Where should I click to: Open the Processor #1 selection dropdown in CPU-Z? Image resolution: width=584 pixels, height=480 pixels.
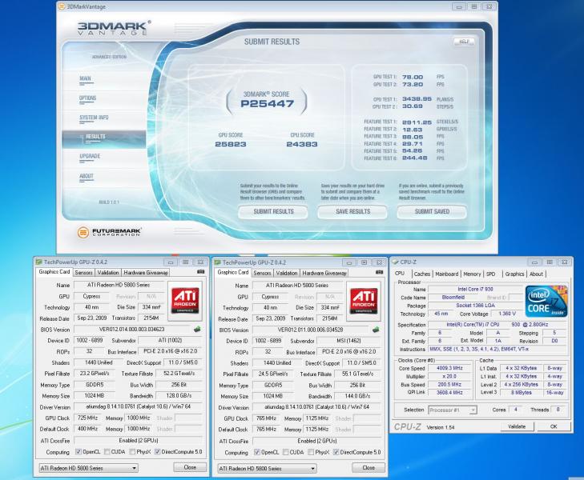[453, 410]
